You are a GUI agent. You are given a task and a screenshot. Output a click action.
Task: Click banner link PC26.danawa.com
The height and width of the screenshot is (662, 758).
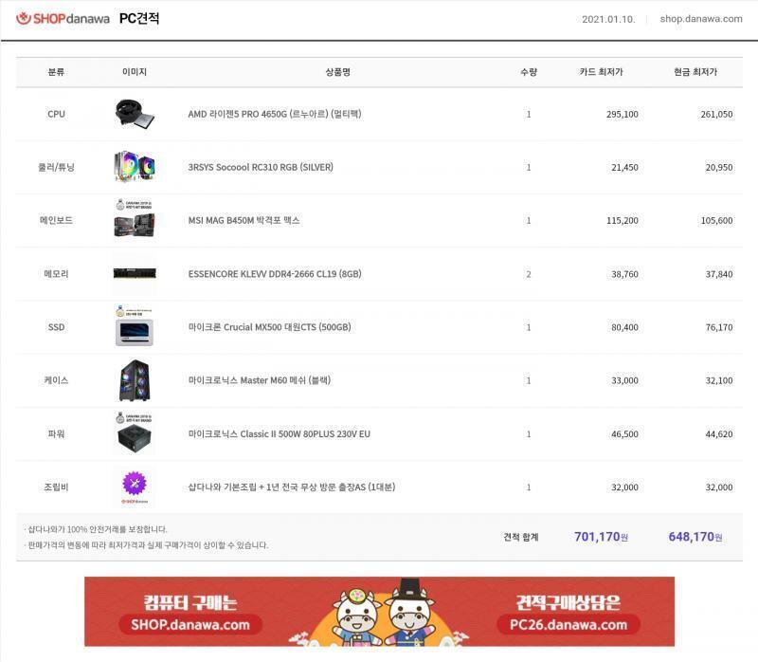pyautogui.click(x=568, y=625)
